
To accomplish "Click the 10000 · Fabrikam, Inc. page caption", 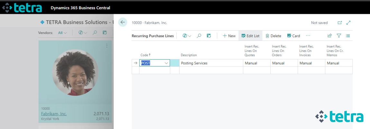I will (x=149, y=23).
